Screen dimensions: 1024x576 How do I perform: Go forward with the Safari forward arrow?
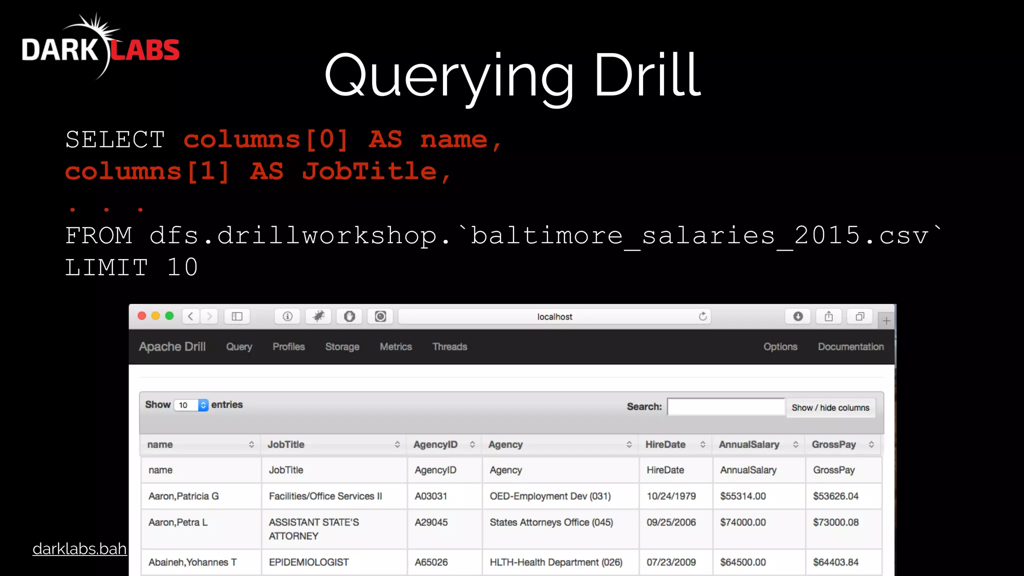click(x=209, y=316)
